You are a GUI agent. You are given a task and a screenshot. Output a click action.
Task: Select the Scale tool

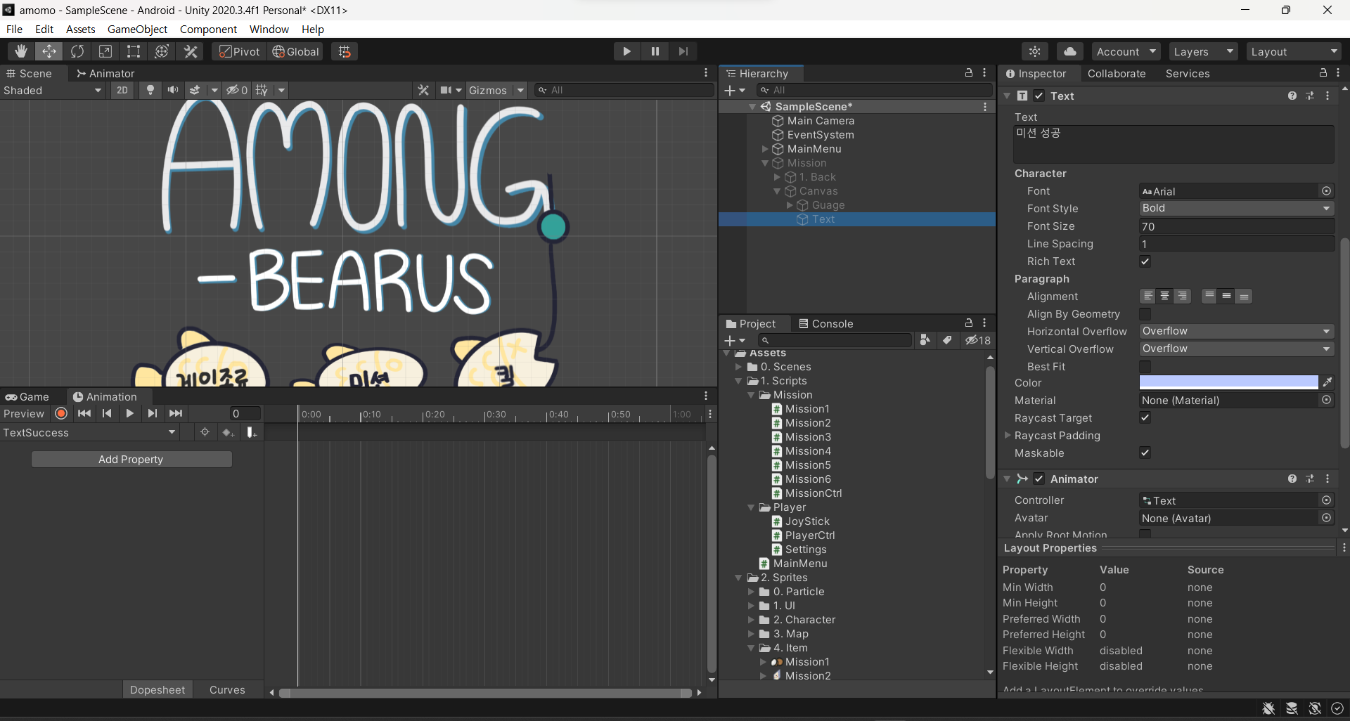coord(105,51)
